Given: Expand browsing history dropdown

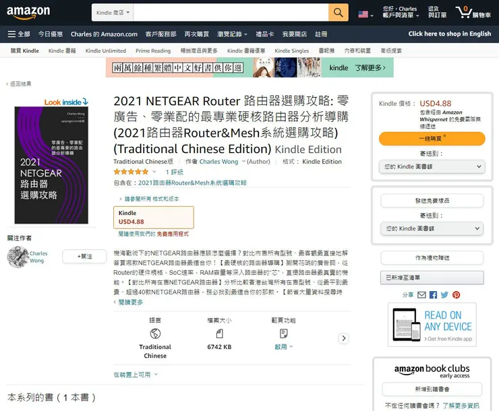Looking at the screenshot, I should (232, 34).
